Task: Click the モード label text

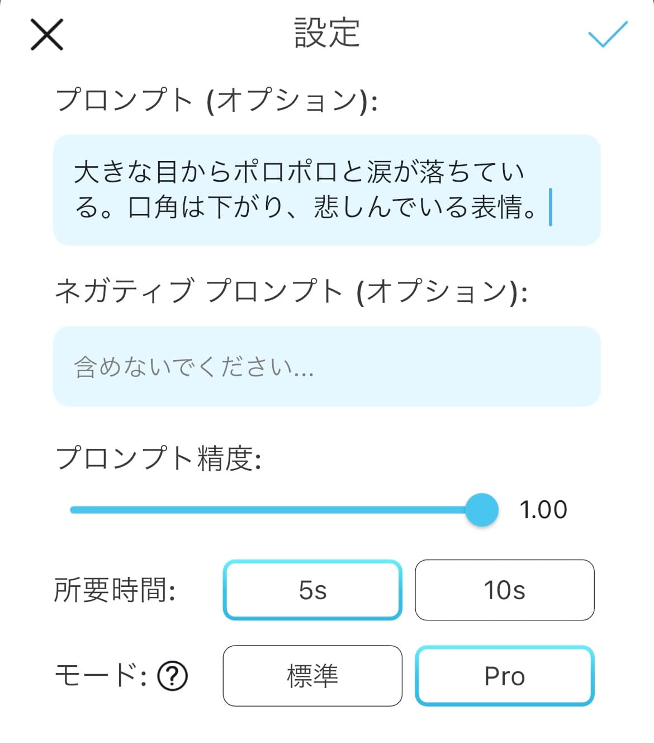Action: 101,676
